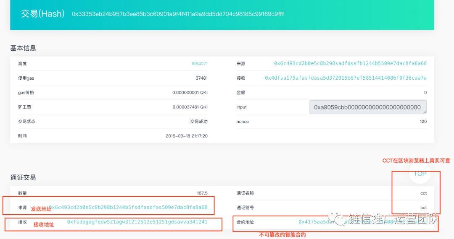The width and height of the screenshot is (454, 239).
Task: Open token transfer sender address ending a8fa8a68
Action: [128, 208]
